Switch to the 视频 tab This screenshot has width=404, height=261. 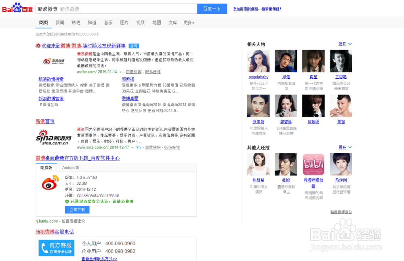(x=141, y=23)
